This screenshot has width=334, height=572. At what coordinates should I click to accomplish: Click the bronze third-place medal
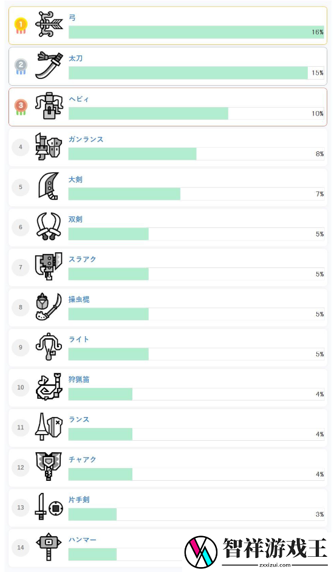[x=21, y=107]
